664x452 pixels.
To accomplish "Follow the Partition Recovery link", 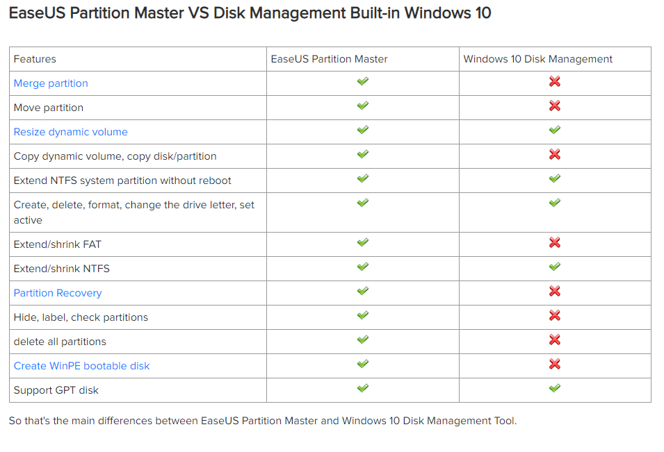I will pos(58,293).
